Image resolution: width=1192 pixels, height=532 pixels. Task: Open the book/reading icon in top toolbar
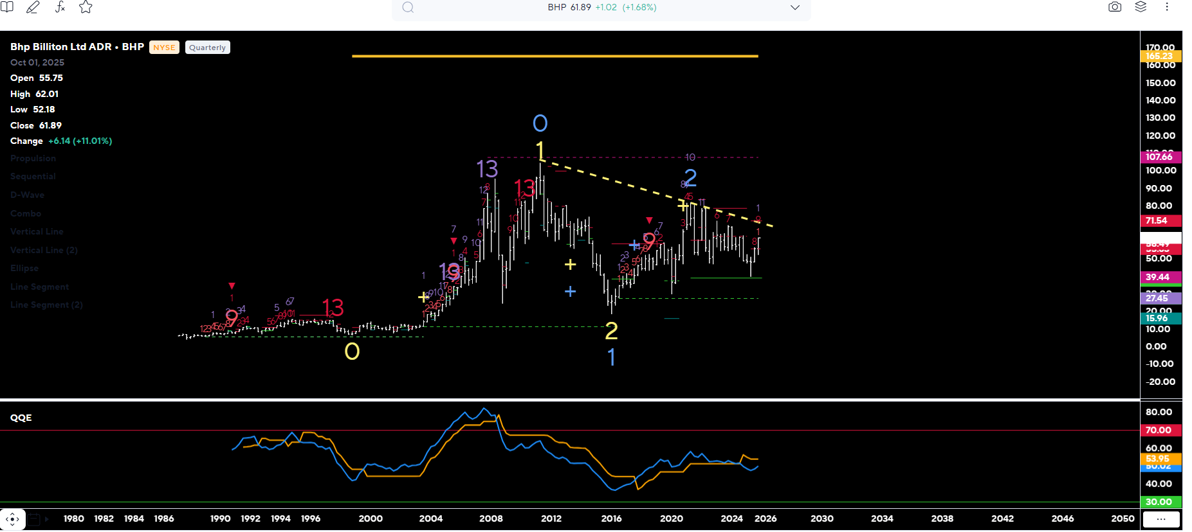8,7
